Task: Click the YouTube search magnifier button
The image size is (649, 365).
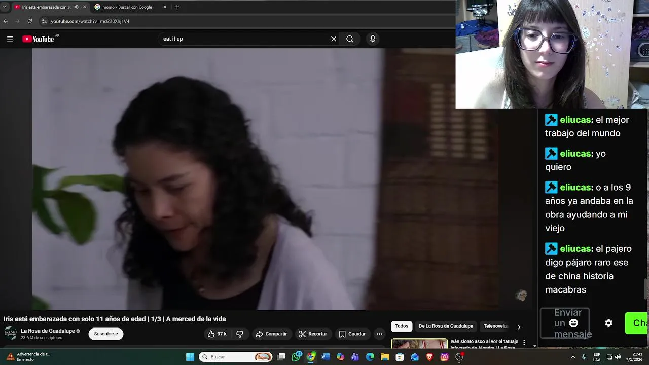Action: (x=350, y=39)
